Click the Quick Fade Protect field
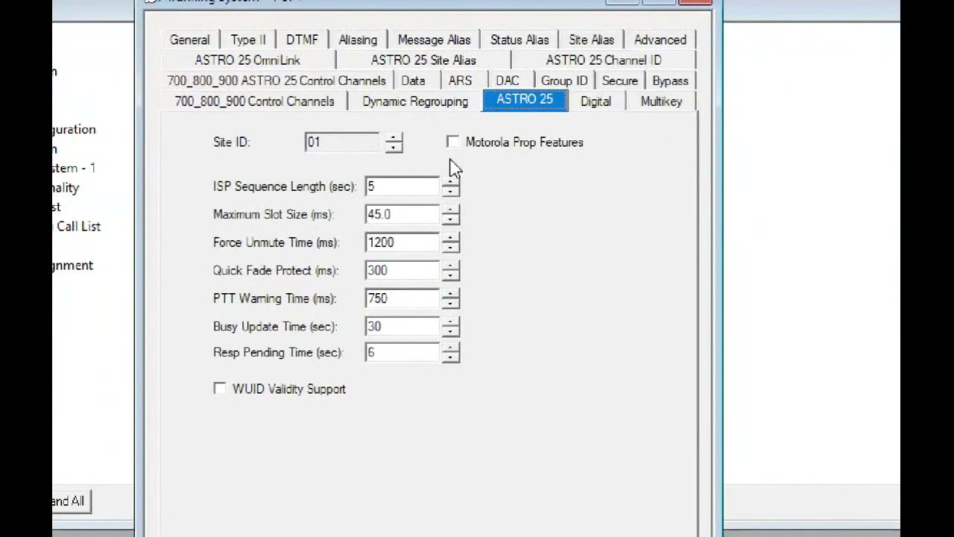The image size is (954, 537). (x=402, y=271)
